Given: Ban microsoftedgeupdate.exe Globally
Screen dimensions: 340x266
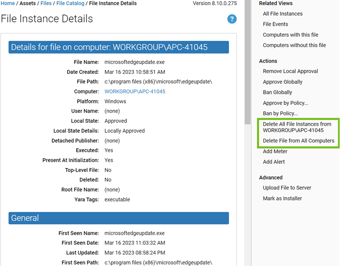Looking at the screenshot, I should tap(277, 92).
